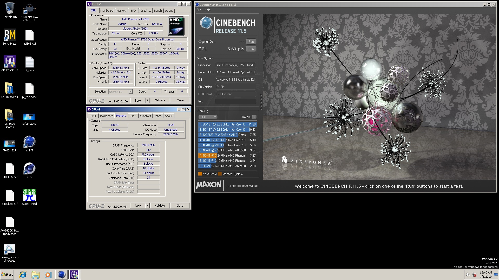Open the 5400k 227 image icon
The width and height of the screenshot is (499, 280).
pos(10,145)
